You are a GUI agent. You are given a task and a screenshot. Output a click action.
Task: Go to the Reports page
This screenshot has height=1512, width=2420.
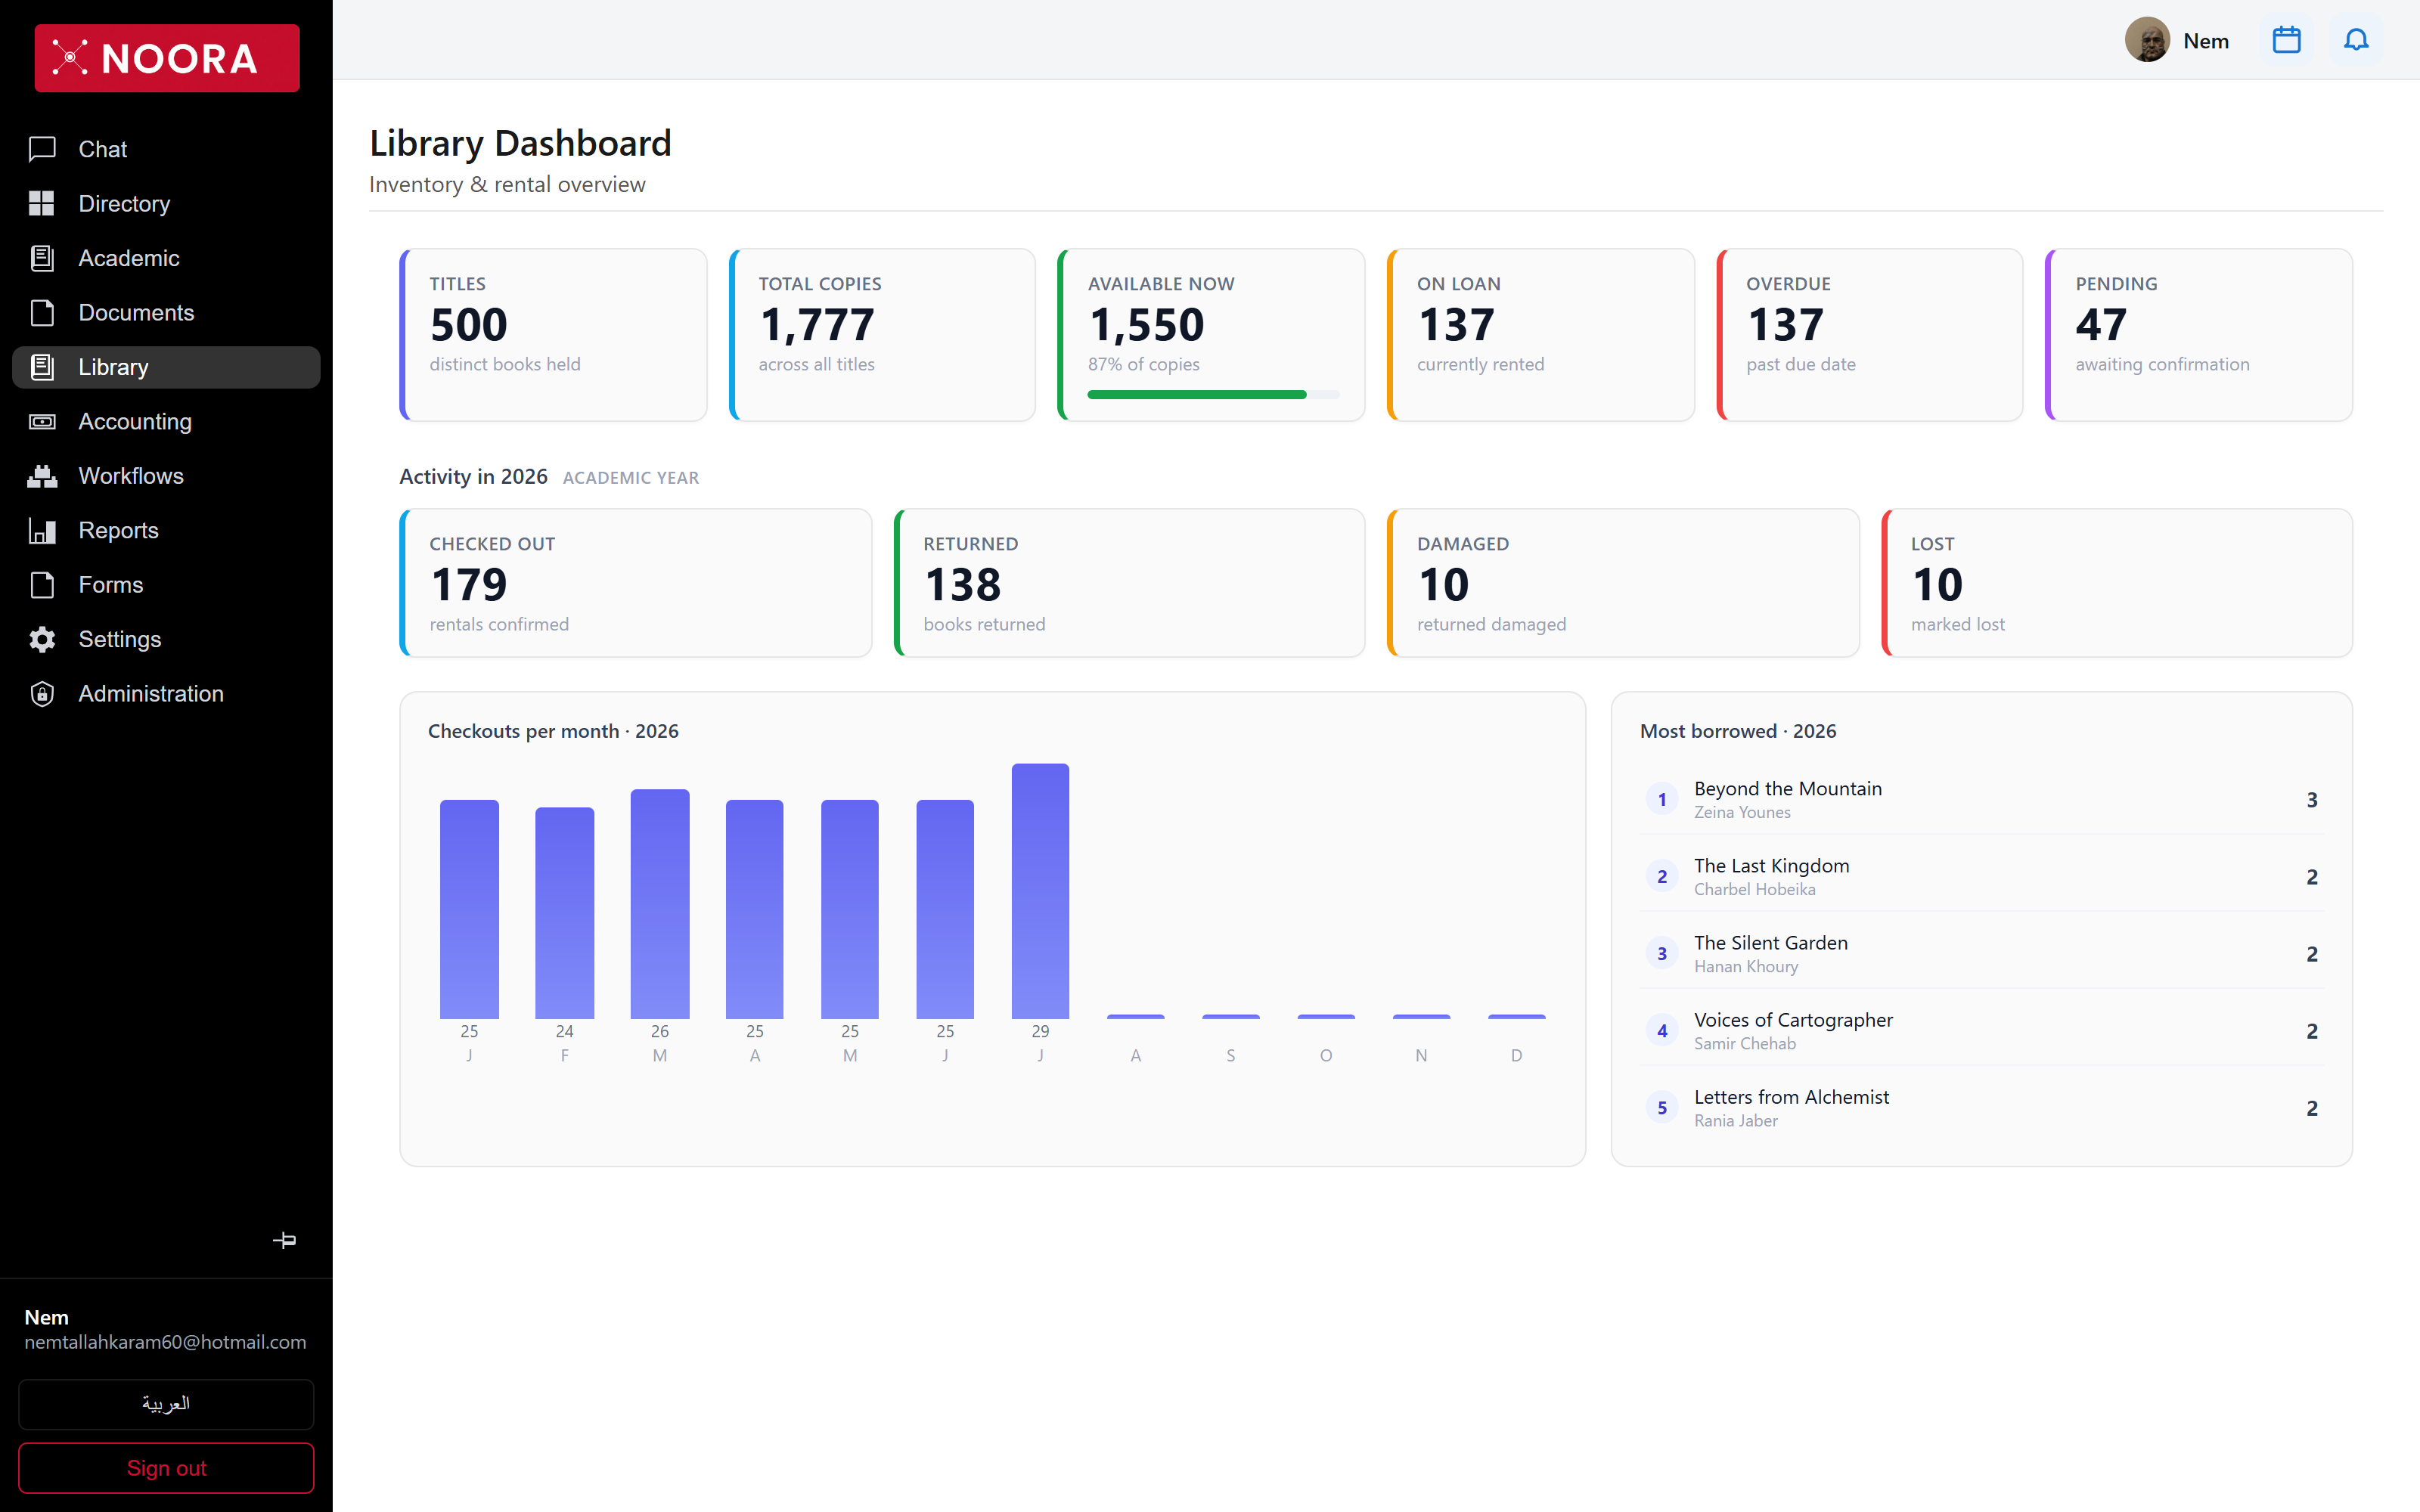point(166,531)
